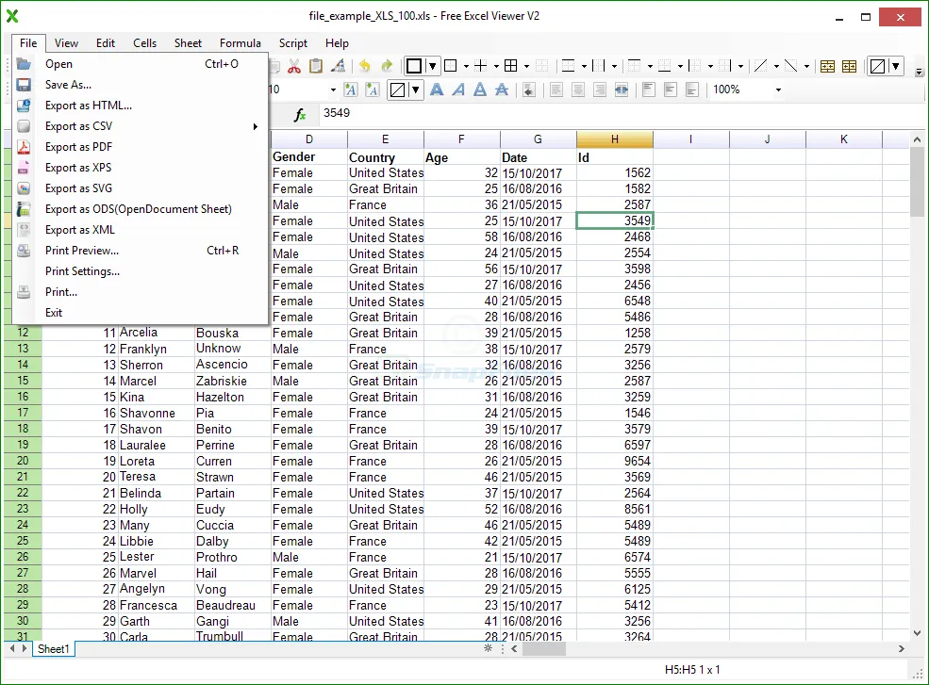Align cell text left
This screenshot has width=929, height=685.
[556, 90]
